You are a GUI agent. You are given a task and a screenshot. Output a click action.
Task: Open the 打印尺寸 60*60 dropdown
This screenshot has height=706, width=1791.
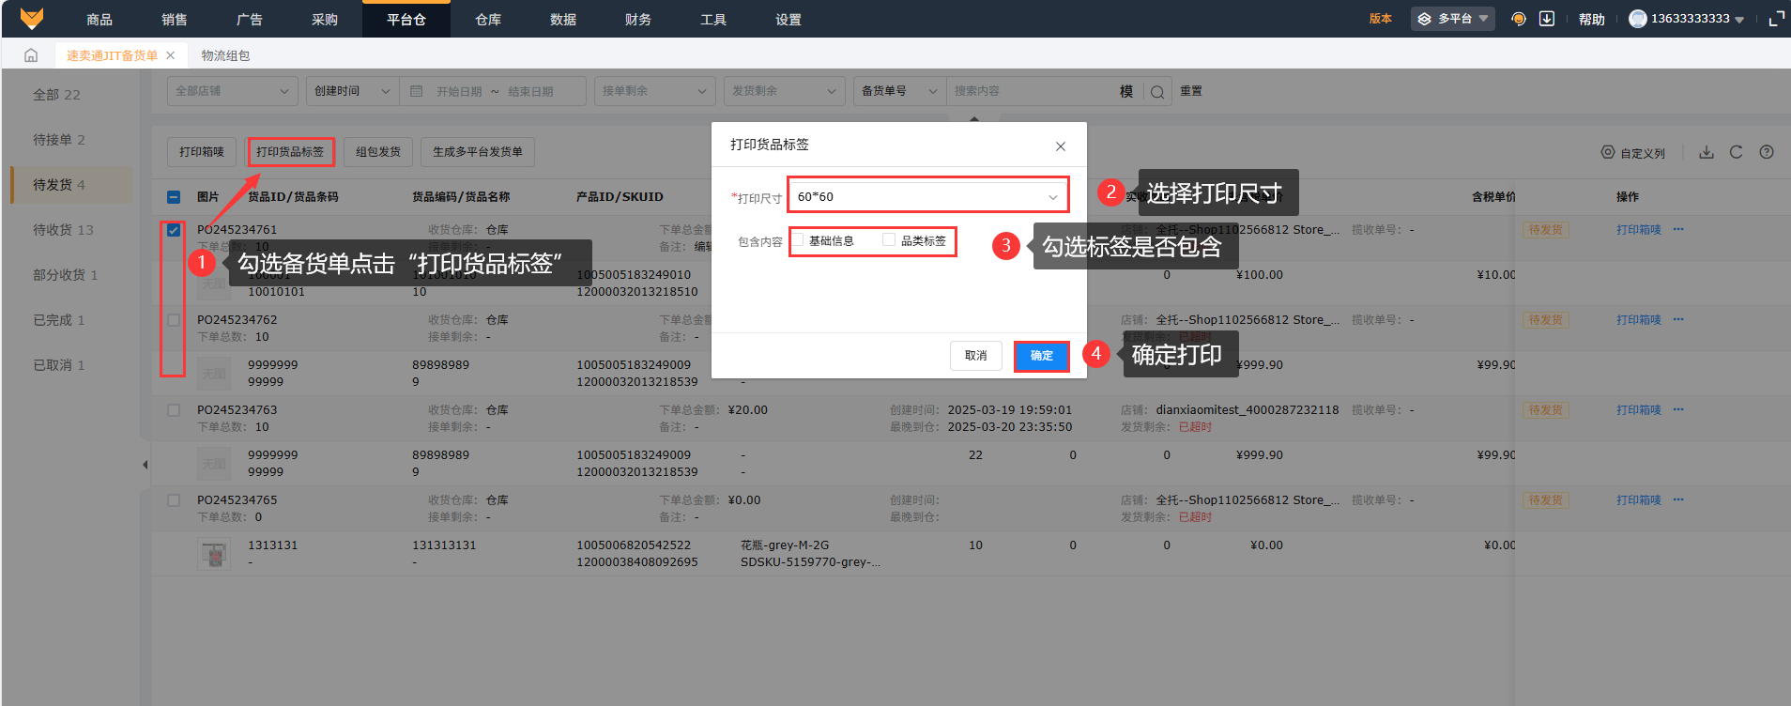[927, 196]
